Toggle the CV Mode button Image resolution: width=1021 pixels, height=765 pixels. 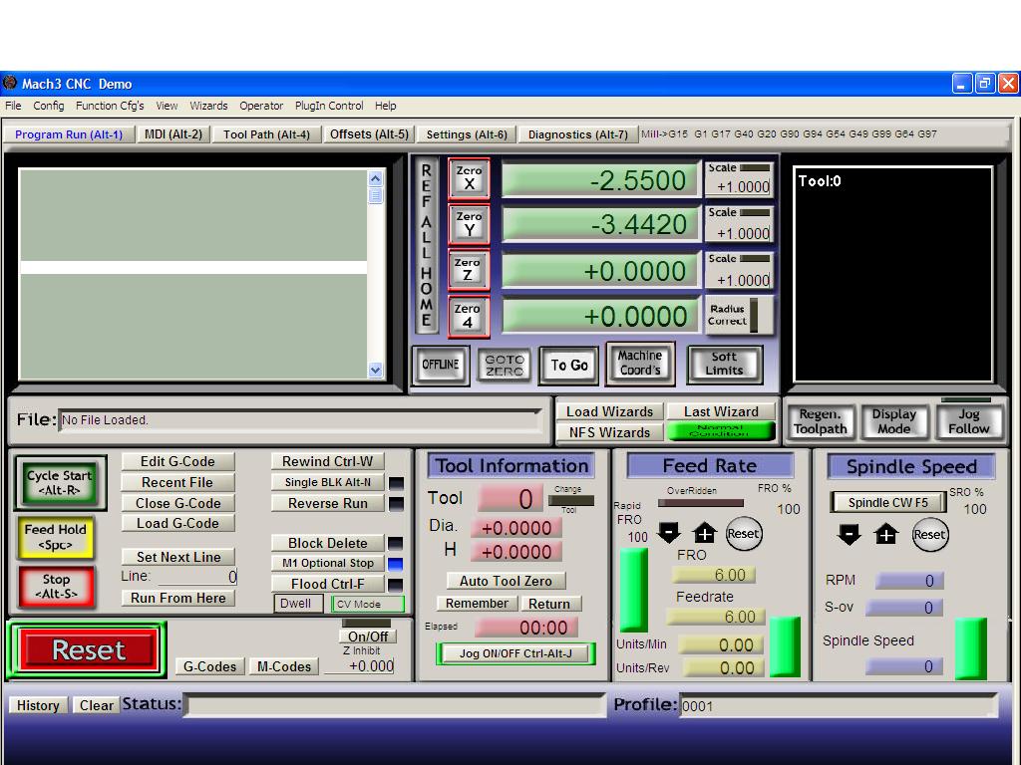pyautogui.click(x=367, y=605)
